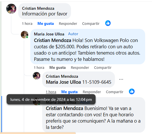Click Responder under "Información por favor"

pyautogui.click(x=68, y=24)
